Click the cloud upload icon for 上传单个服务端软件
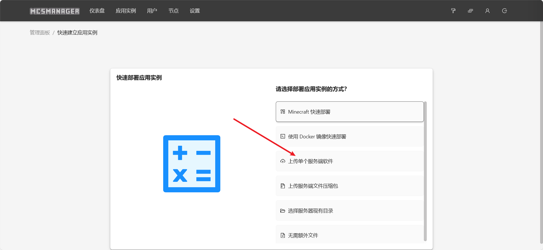 [283, 161]
